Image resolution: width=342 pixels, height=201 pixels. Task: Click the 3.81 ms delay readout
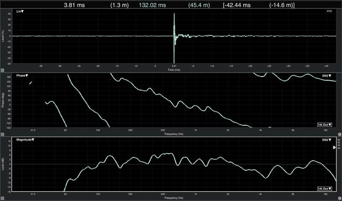pos(74,5)
